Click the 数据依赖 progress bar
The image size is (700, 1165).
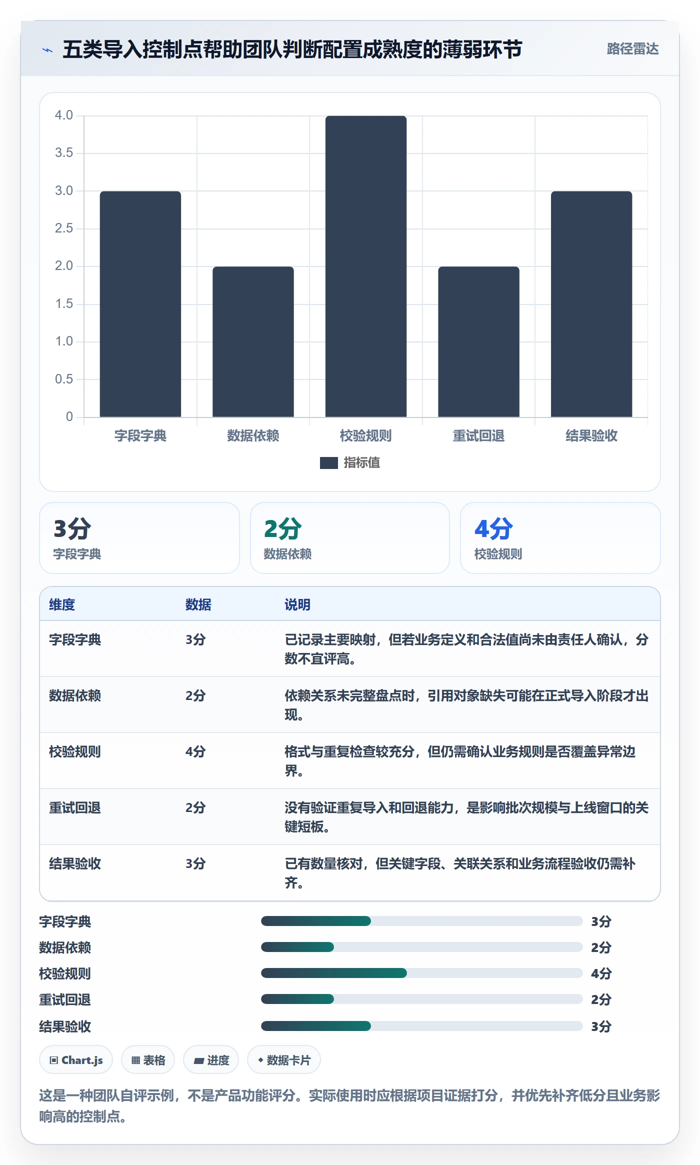point(422,947)
